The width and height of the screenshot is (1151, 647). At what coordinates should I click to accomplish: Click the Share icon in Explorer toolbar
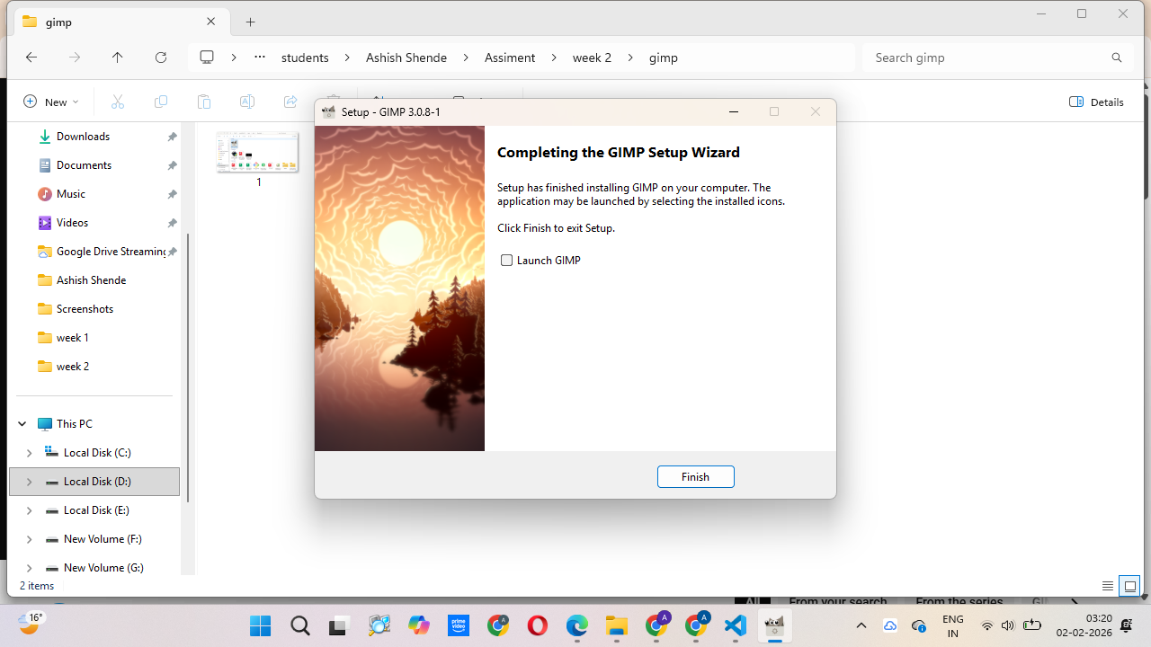click(290, 102)
